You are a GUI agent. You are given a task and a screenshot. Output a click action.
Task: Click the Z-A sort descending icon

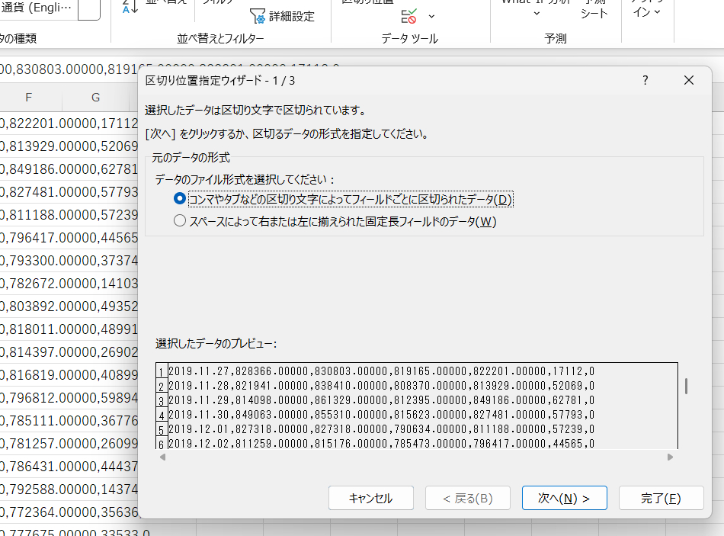[130, 6]
